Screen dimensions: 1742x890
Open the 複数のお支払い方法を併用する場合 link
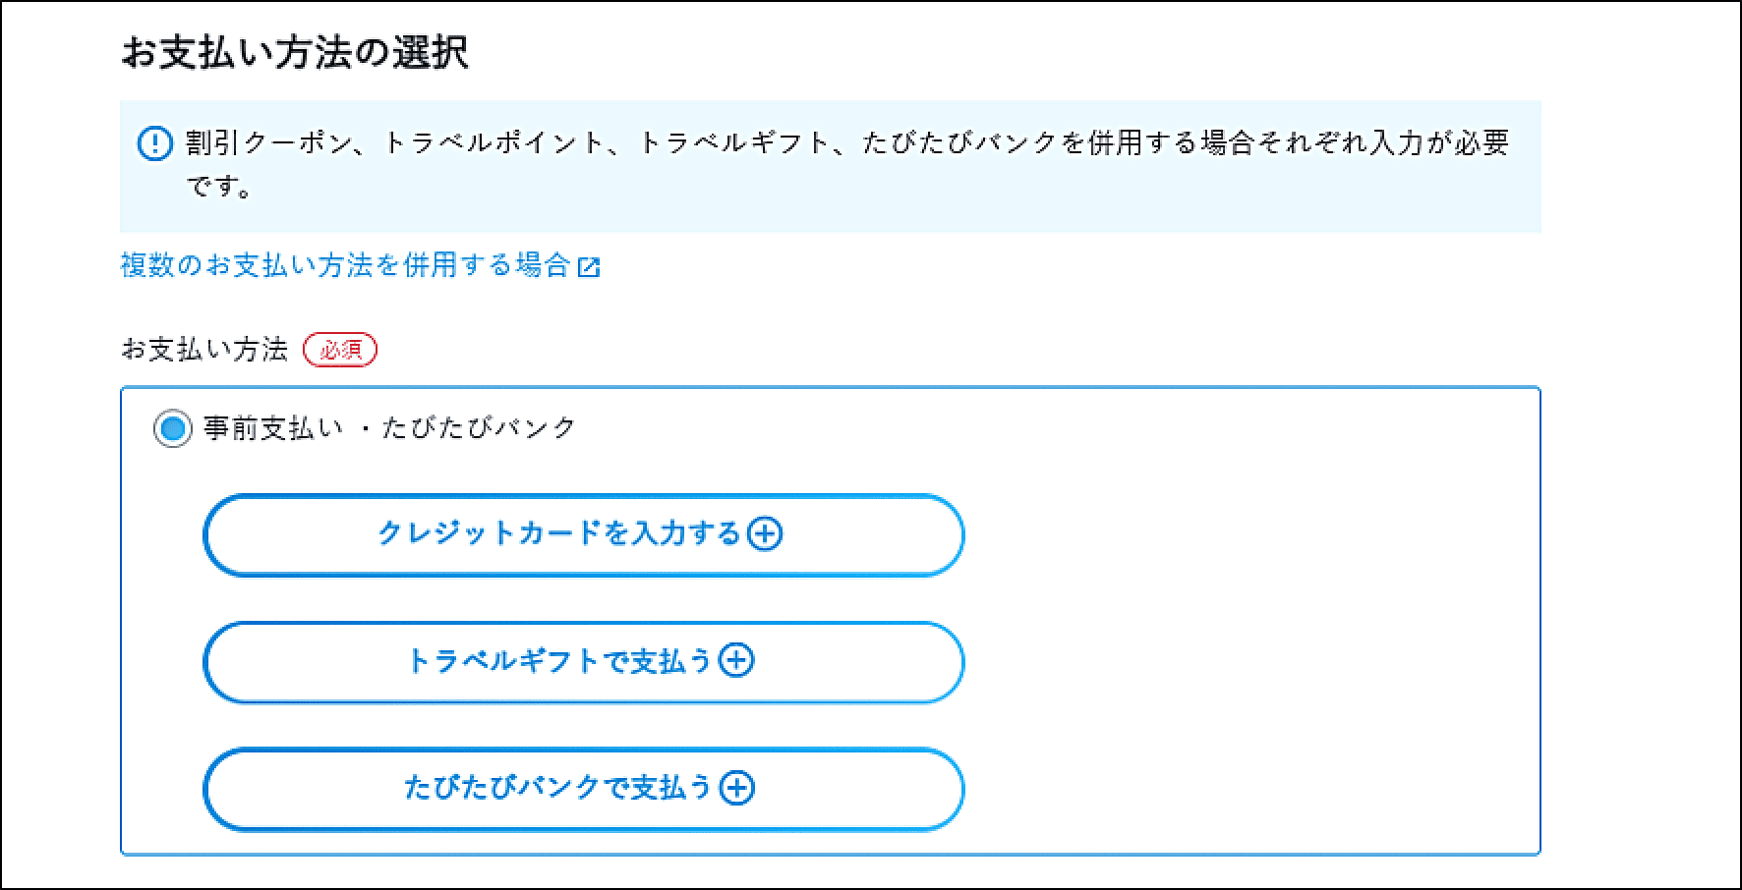[x=345, y=266]
